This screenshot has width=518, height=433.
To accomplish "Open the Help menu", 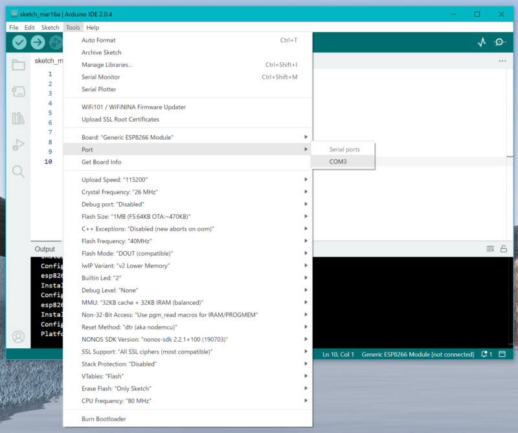I will click(x=93, y=27).
